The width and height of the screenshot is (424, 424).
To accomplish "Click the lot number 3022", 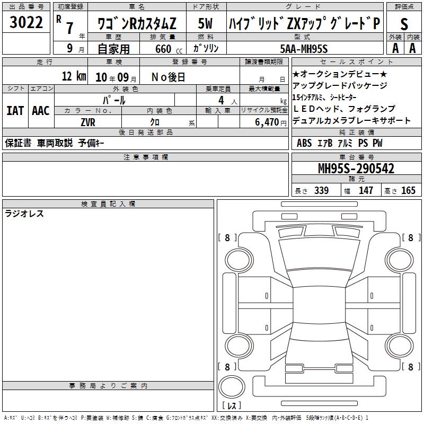I will (26, 22).
